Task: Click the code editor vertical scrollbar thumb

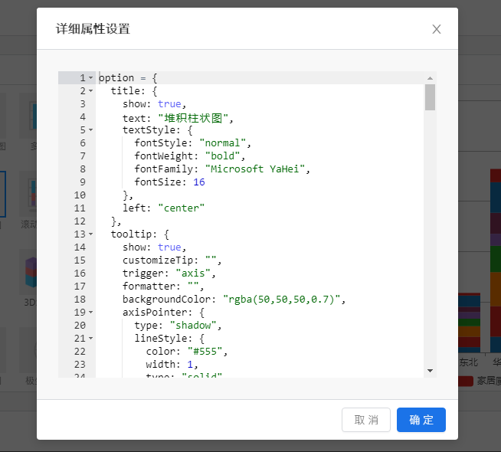Action: (430, 97)
